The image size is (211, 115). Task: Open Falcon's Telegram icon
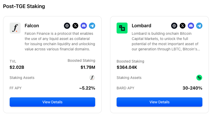tap(92, 26)
